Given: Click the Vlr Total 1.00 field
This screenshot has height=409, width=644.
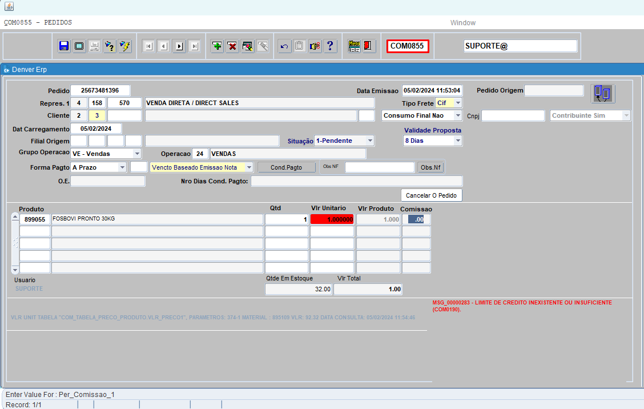Looking at the screenshot, I should [x=368, y=290].
